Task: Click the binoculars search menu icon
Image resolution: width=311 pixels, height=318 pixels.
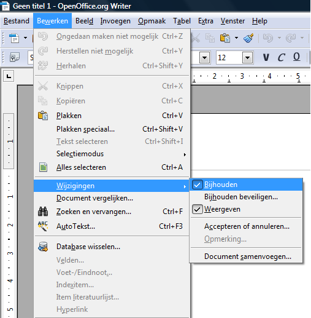Action: (43, 212)
